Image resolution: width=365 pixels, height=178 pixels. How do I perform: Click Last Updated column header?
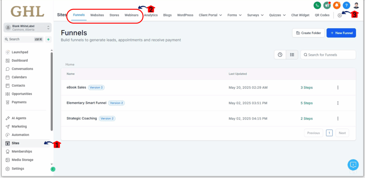click(x=238, y=74)
